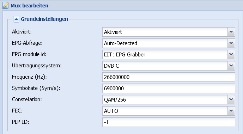The height and width of the screenshot is (134, 243).
Task: Click the EIT: EPG Grabber combo field
Action: (x=165, y=55)
